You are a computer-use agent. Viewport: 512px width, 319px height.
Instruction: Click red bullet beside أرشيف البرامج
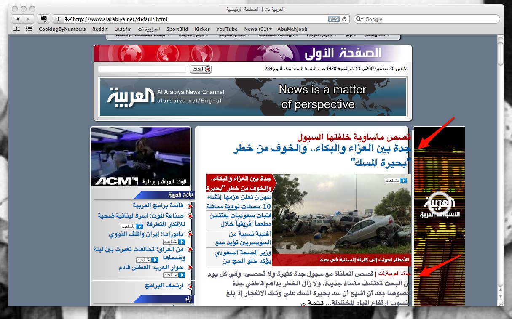pyautogui.click(x=190, y=287)
